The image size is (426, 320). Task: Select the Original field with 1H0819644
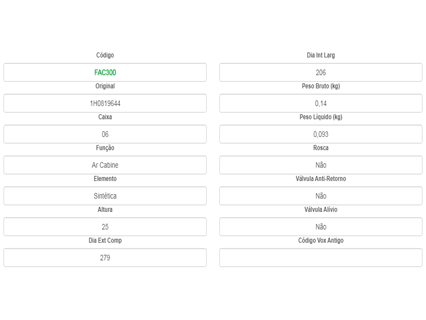click(x=105, y=103)
